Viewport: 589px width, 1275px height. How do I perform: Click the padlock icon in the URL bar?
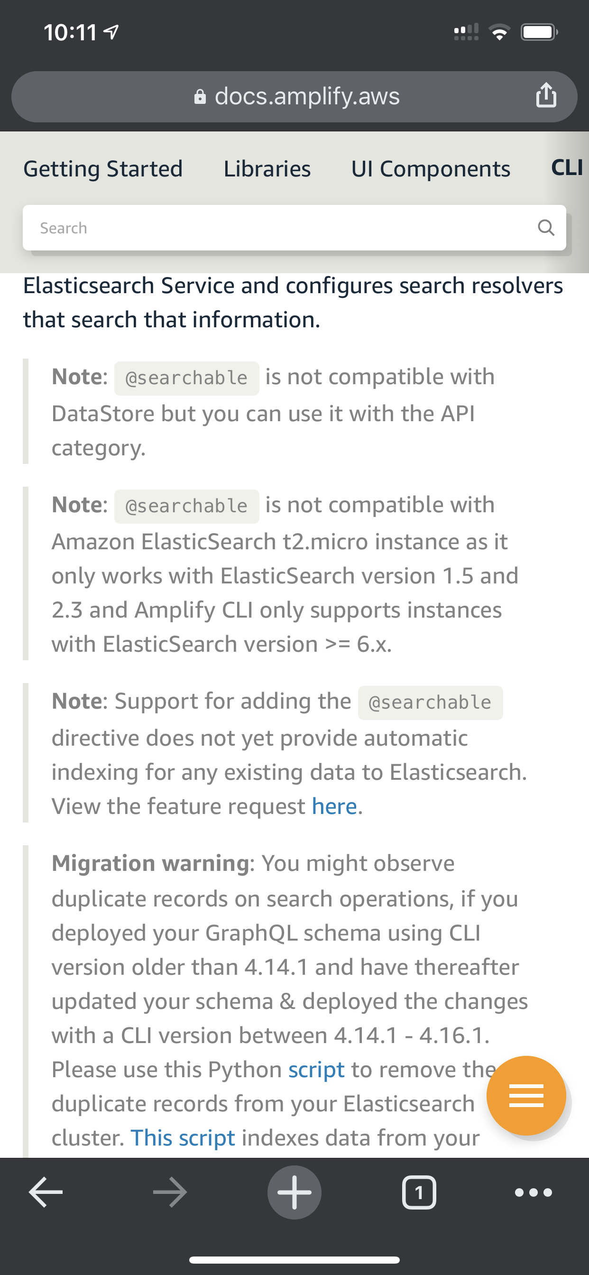pos(200,96)
